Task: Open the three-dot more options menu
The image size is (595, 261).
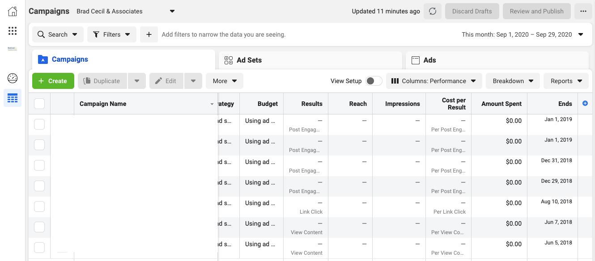Action: (583, 11)
